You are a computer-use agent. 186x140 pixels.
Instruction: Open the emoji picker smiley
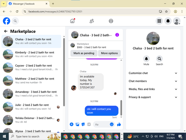tap(112, 124)
